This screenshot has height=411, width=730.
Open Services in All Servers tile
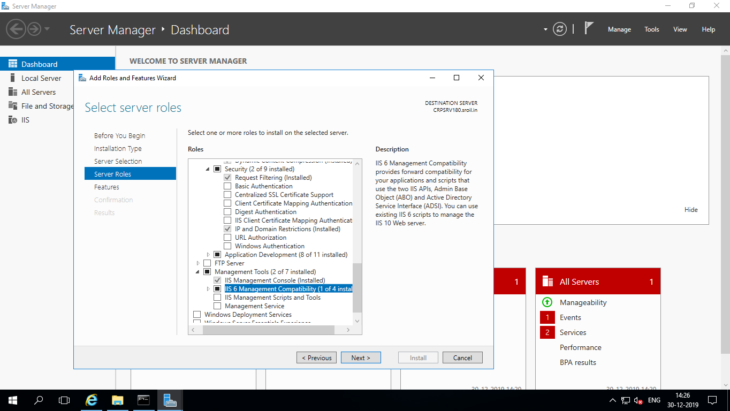[573, 332]
